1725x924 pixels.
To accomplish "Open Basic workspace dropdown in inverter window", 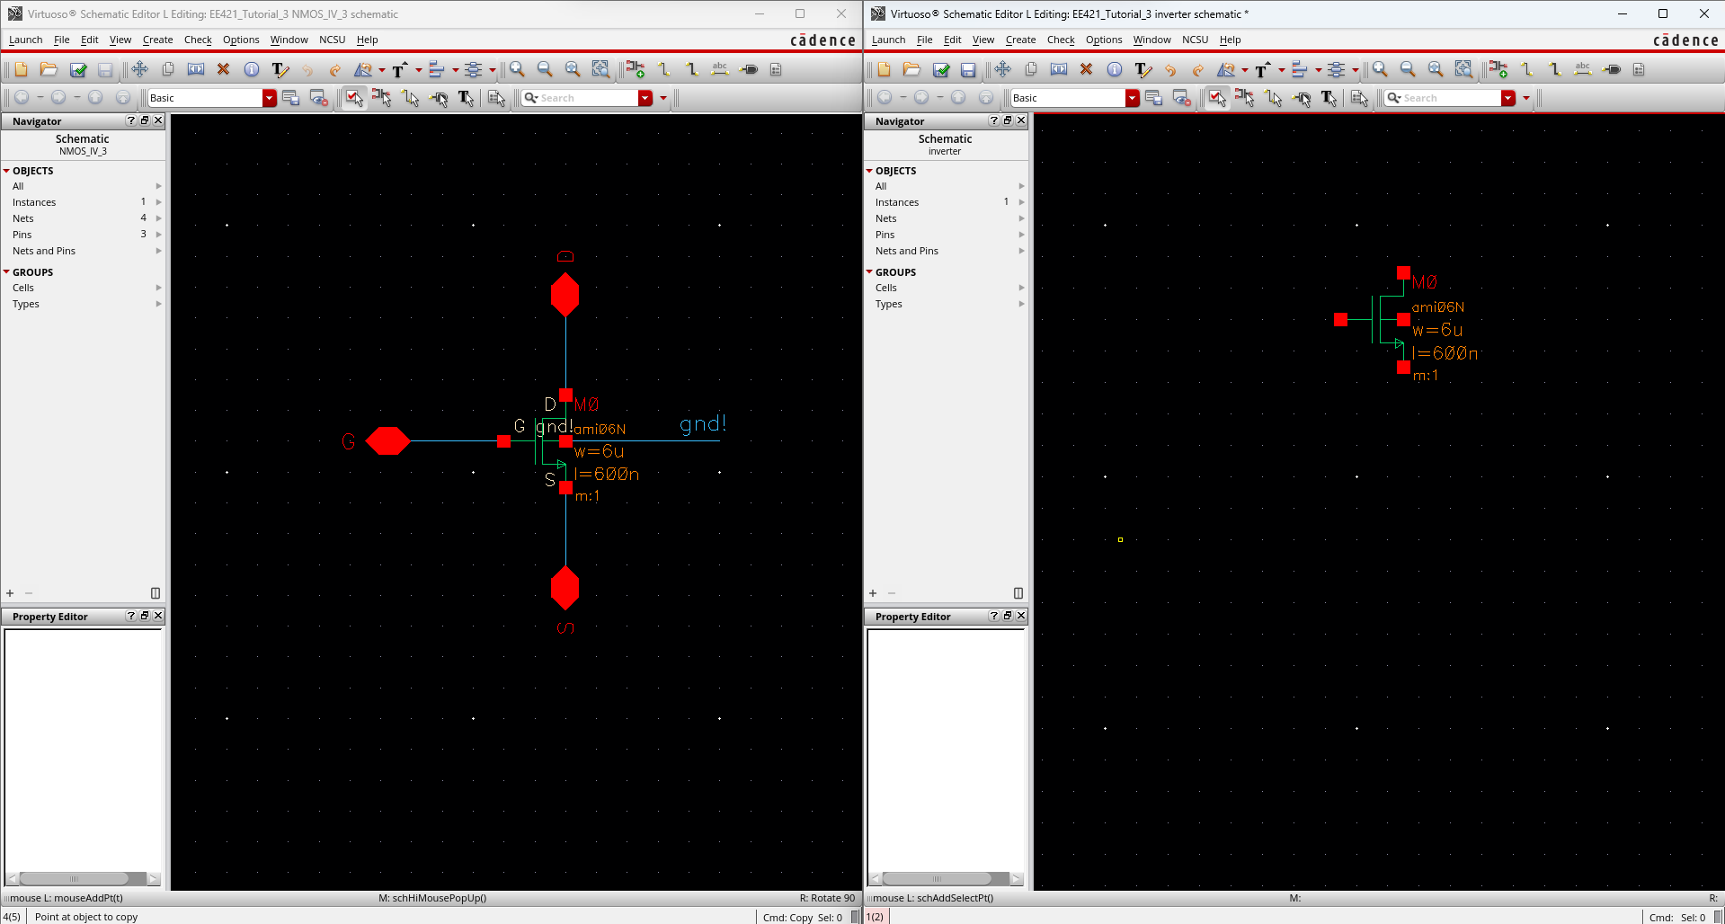I will (x=1132, y=98).
